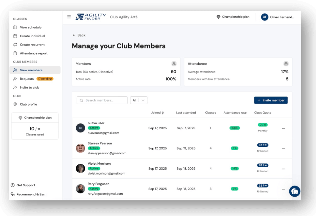Viewport: 316px width, 216px height.
Task: Click the Back link
Action: click(79, 35)
